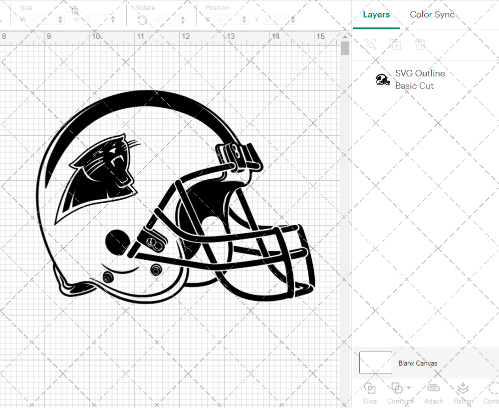
Task: Select the Slice tool
Action: coord(369,393)
